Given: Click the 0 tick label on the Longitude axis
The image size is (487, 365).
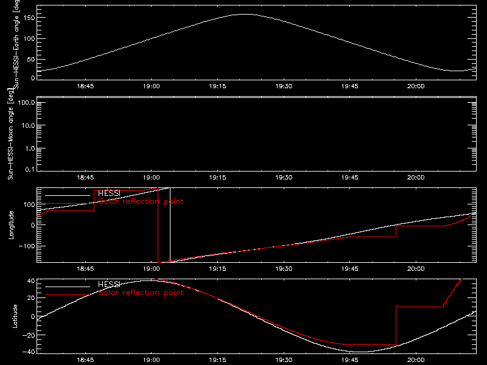Looking at the screenshot, I should (x=33, y=225).
